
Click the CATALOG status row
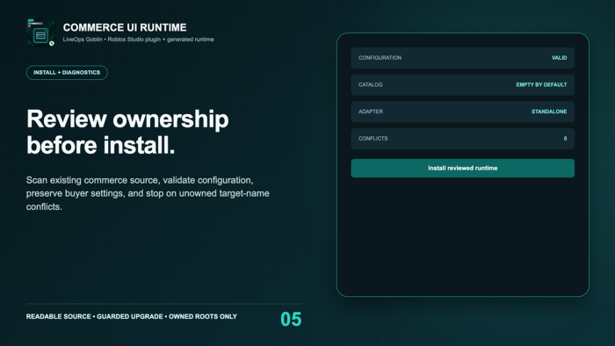click(462, 85)
